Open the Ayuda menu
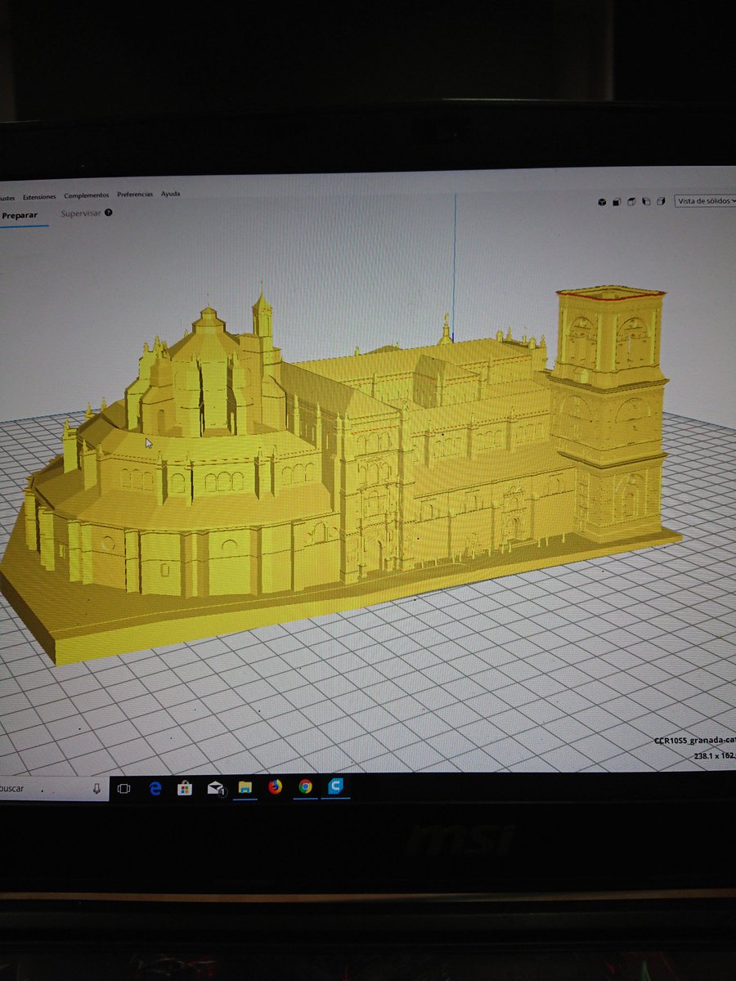The height and width of the screenshot is (981, 736). click(171, 194)
